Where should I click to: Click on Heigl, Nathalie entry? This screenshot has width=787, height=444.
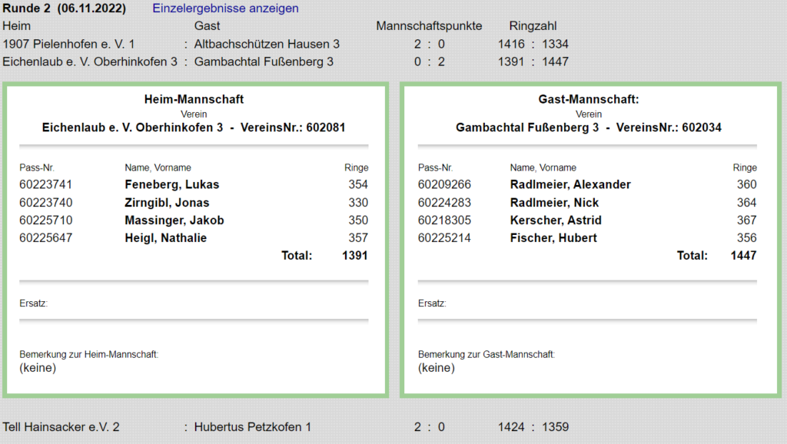click(x=165, y=238)
